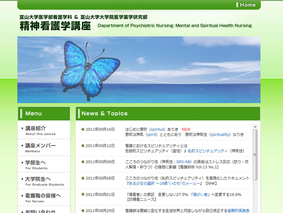Click the date 2011年09月09日

pyautogui.click(x=100, y=162)
